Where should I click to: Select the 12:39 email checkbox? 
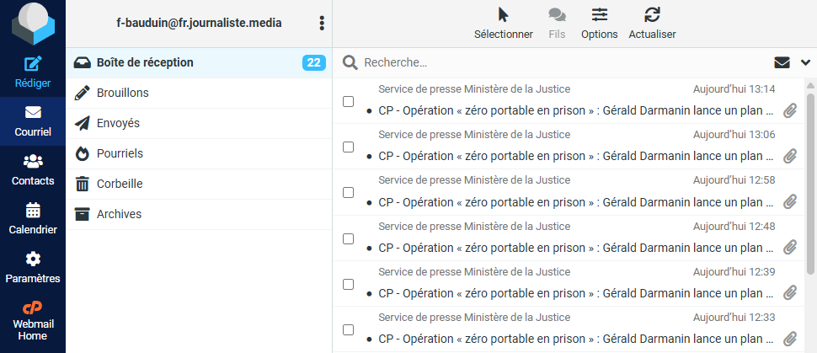pos(348,284)
